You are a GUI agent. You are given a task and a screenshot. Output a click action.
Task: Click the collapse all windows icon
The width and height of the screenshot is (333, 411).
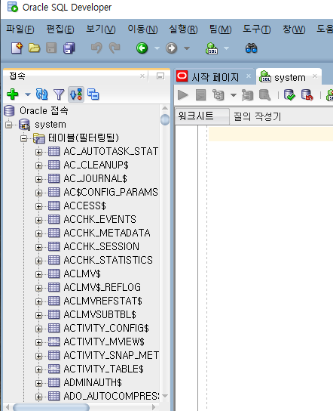[93, 94]
